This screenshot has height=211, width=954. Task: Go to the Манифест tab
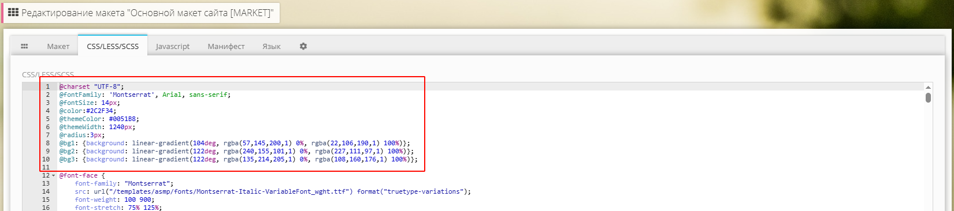click(x=226, y=46)
